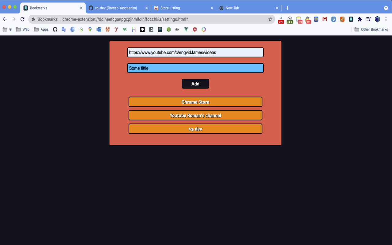Open the GitHub bookmark icon
This screenshot has width=392, height=245.
pos(55,29)
